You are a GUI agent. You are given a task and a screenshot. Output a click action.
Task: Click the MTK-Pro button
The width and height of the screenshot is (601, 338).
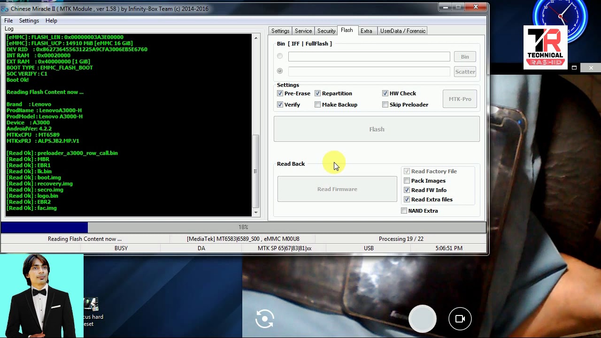click(460, 99)
